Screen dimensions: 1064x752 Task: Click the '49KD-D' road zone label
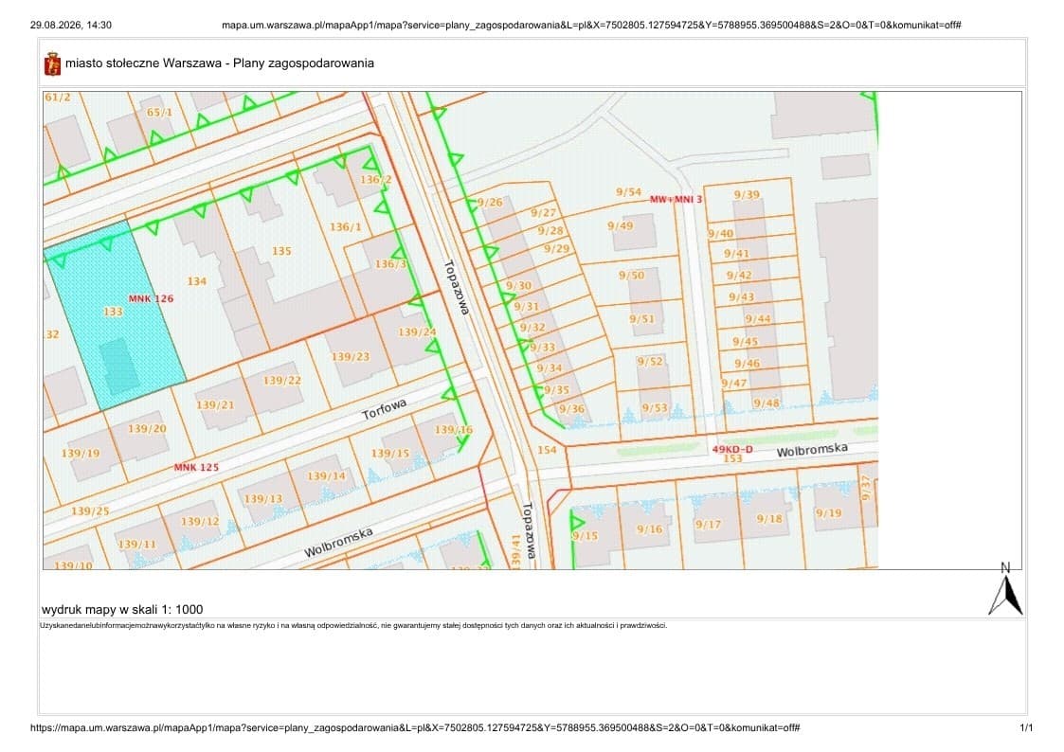pyautogui.click(x=732, y=450)
